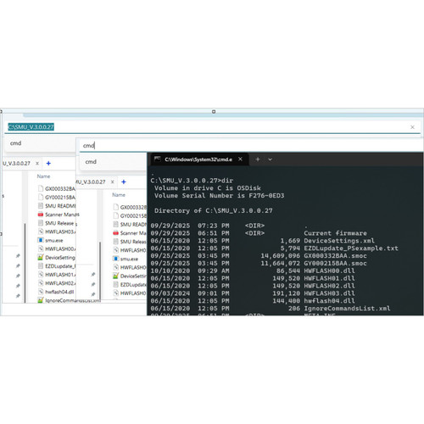Click the address bar showing C:\SMU_V.3.0.0.27
Viewport: 424px width, 424px height.
pyautogui.click(x=212, y=127)
